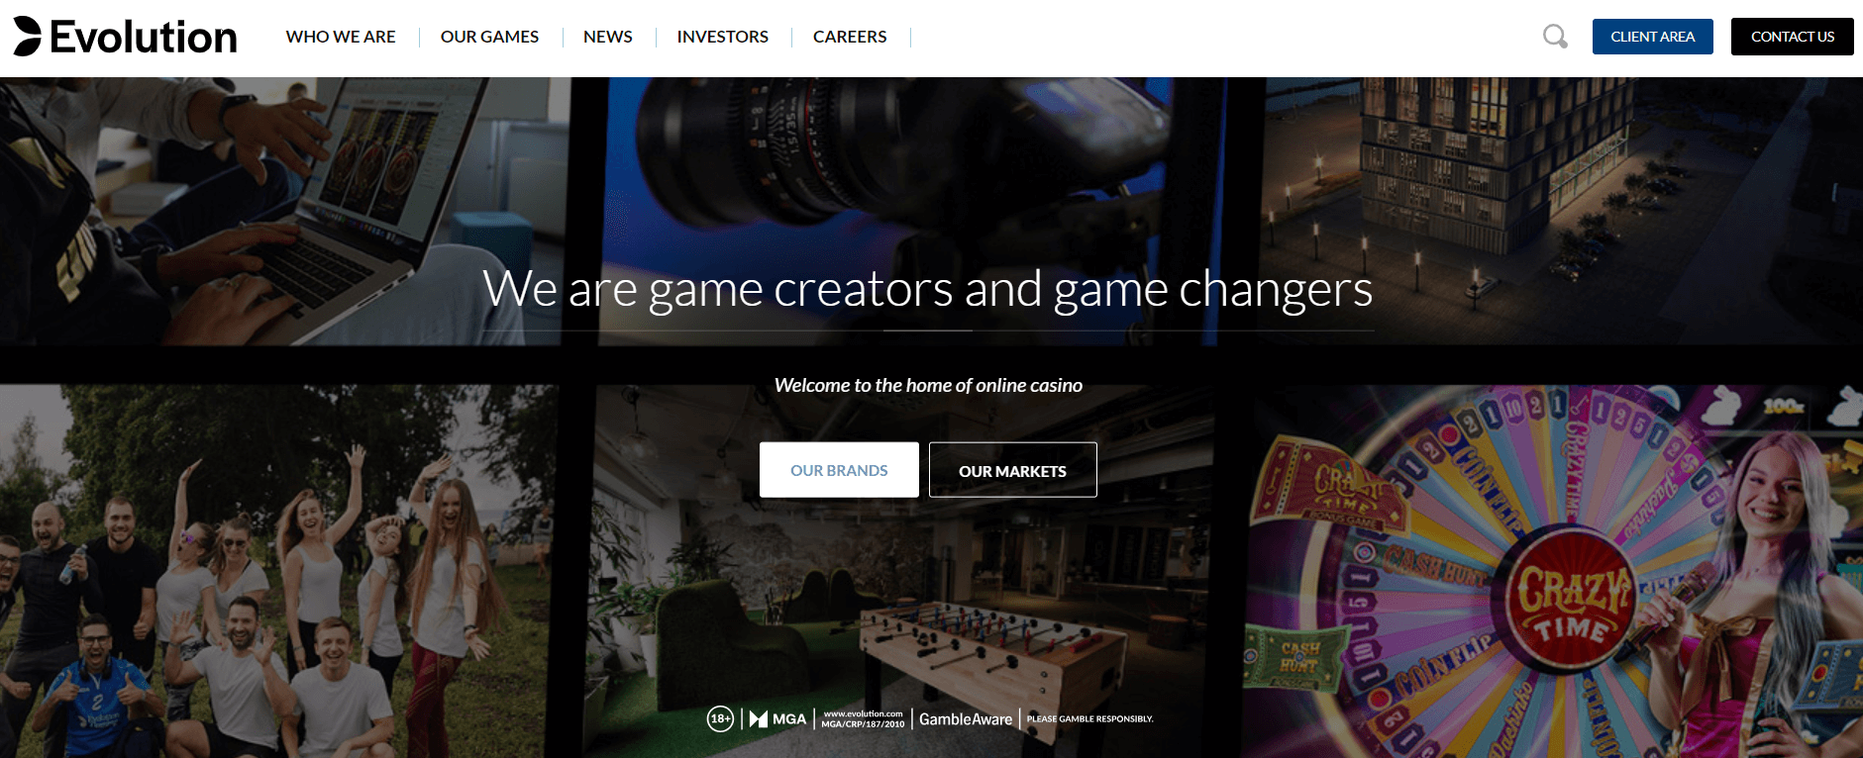Click the MGA logo in the footer strip
The width and height of the screenshot is (1863, 758).
point(777,719)
